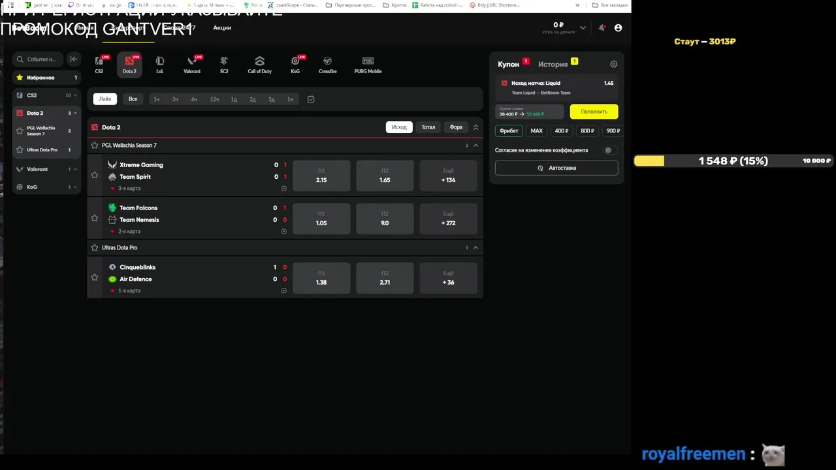This screenshot has width=836, height=470.
Task: Set the stake to MAX
Action: (536, 131)
